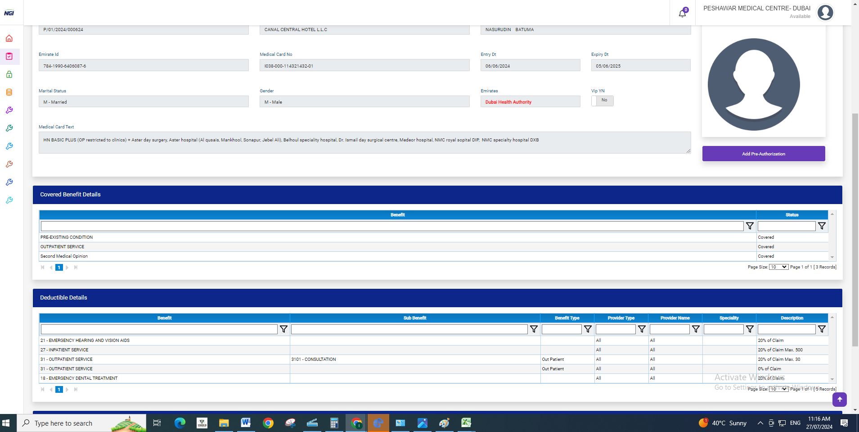Go to next page in Deductible Details

[67, 390]
